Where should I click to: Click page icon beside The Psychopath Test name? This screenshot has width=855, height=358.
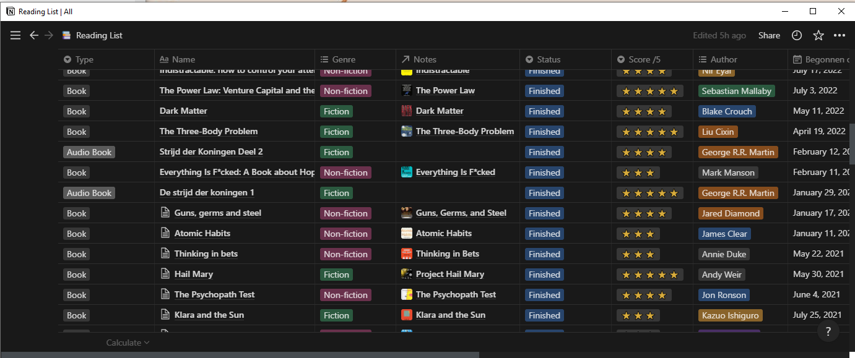(x=165, y=294)
